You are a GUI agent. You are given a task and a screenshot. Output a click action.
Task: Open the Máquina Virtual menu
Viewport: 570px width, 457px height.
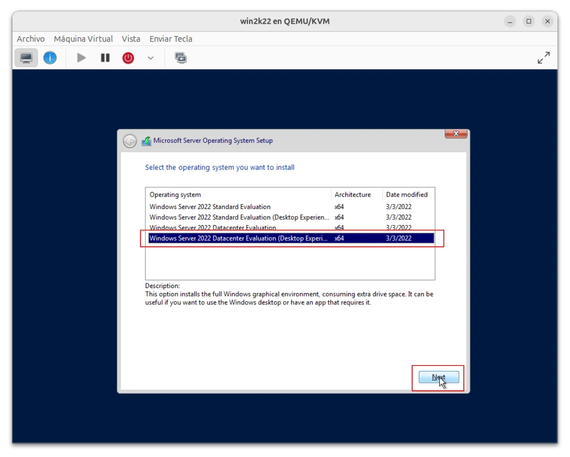point(83,39)
